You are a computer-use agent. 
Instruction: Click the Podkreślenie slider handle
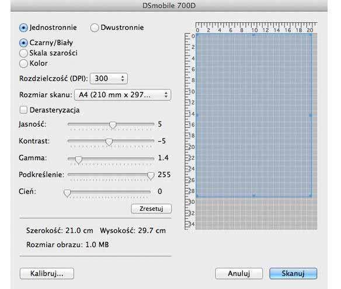tap(151, 176)
